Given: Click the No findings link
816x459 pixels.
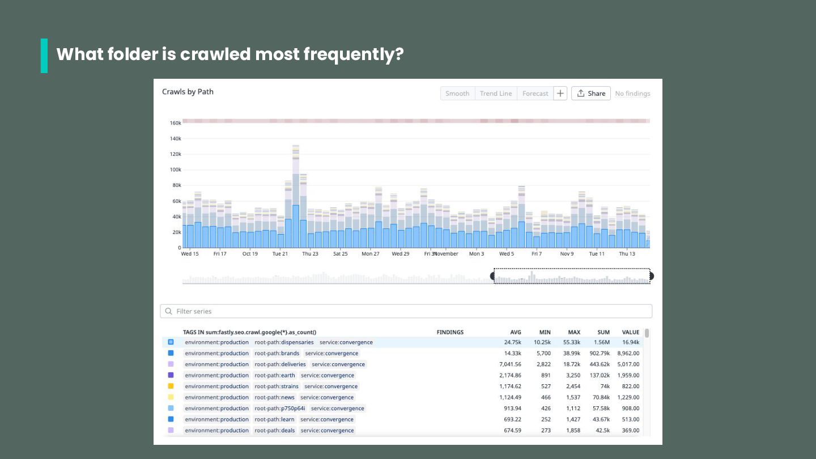Looking at the screenshot, I should [632, 93].
